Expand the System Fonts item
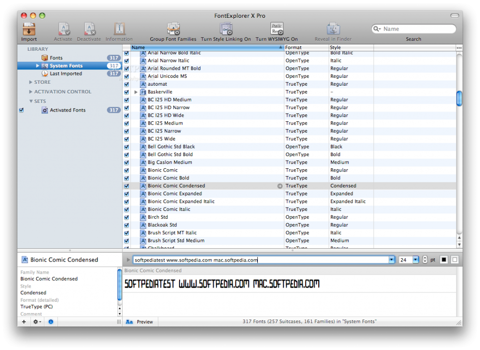The image size is (480, 350). pos(37,66)
